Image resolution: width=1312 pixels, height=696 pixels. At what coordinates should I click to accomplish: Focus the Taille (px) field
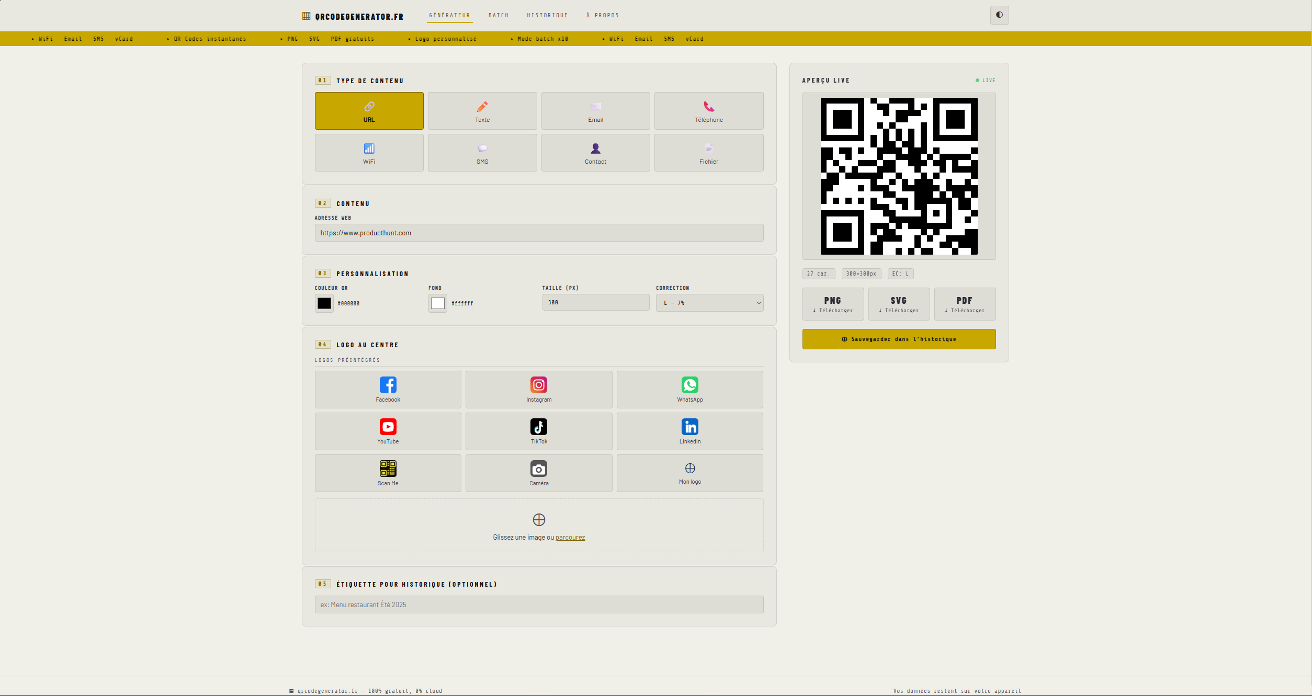(x=595, y=302)
